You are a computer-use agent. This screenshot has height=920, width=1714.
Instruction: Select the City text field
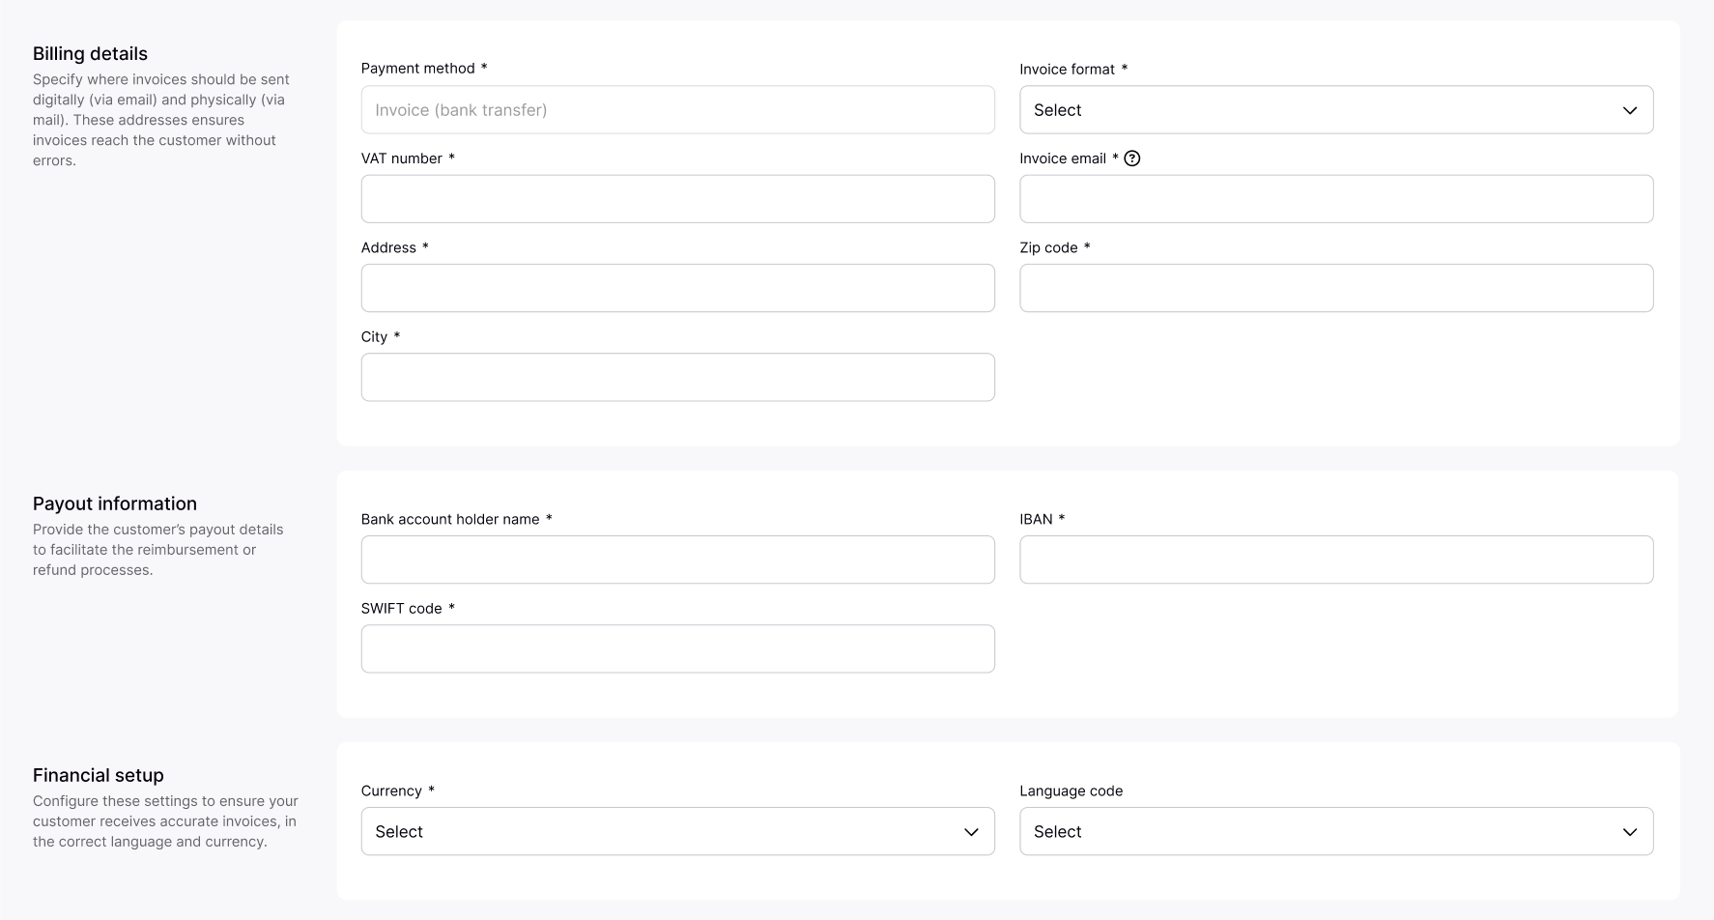click(677, 377)
